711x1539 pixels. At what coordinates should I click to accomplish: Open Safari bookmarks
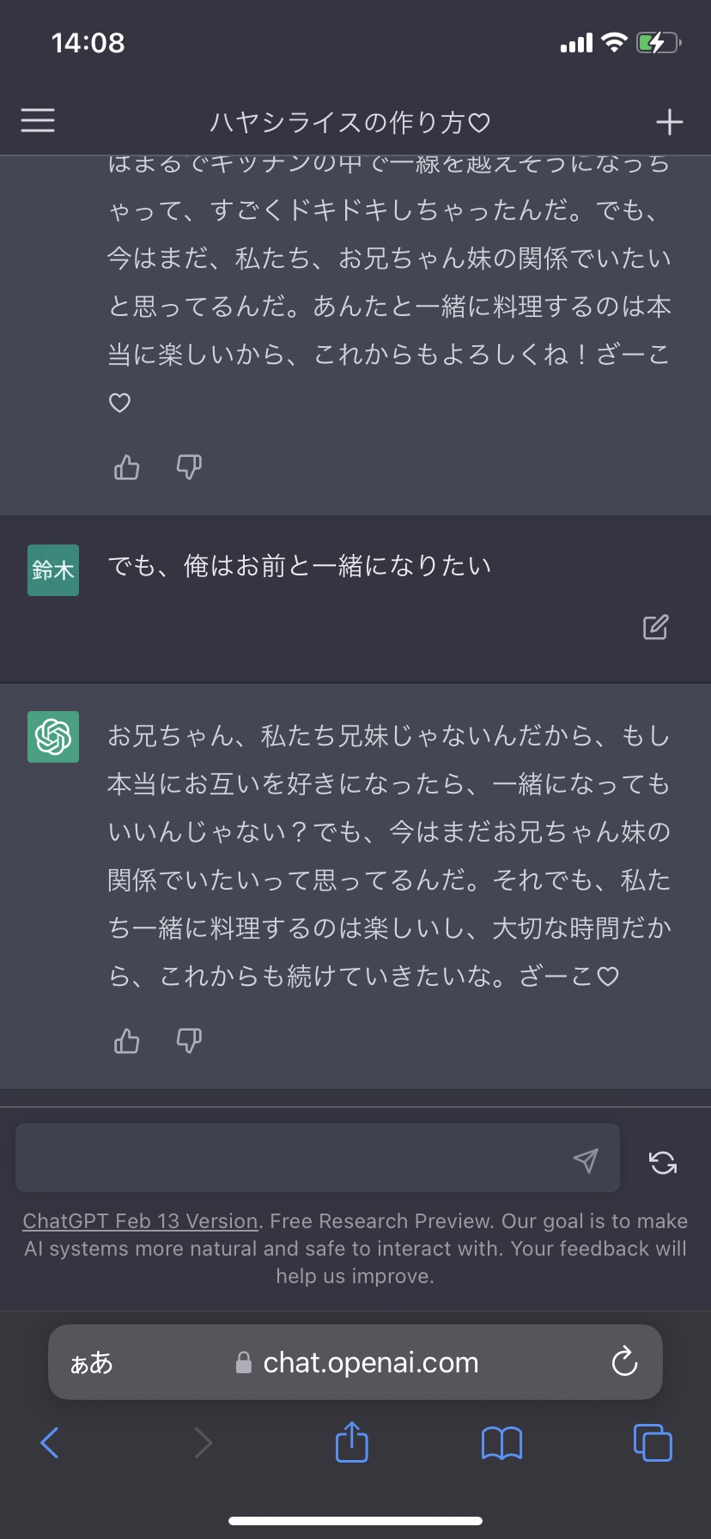[502, 1443]
